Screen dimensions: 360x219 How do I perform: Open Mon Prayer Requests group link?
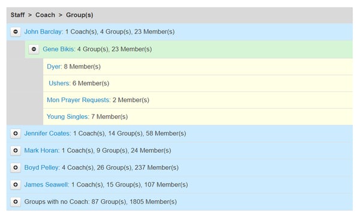pos(79,100)
